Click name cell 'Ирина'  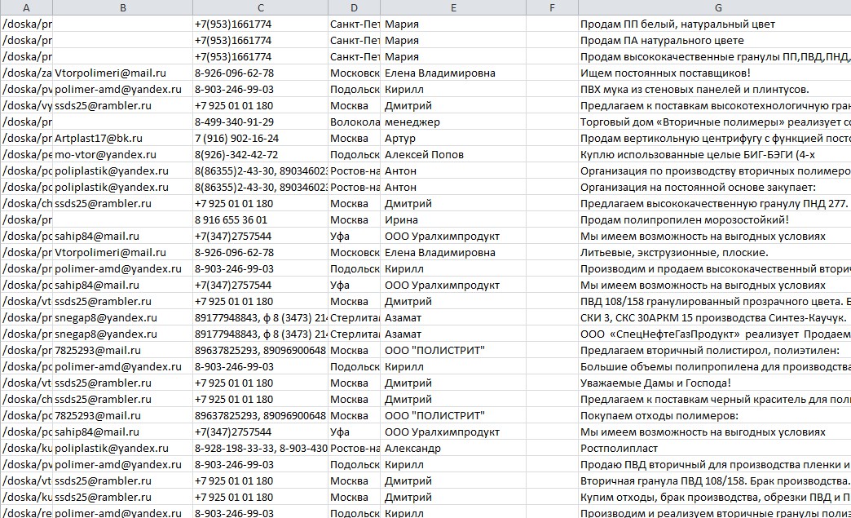click(453, 219)
